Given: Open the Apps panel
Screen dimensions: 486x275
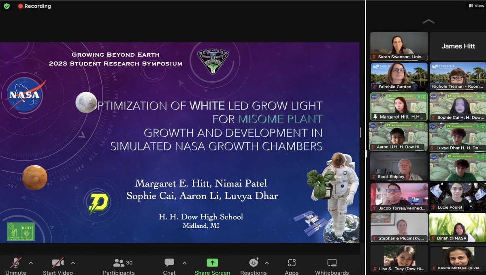Looking at the screenshot, I should [292, 266].
